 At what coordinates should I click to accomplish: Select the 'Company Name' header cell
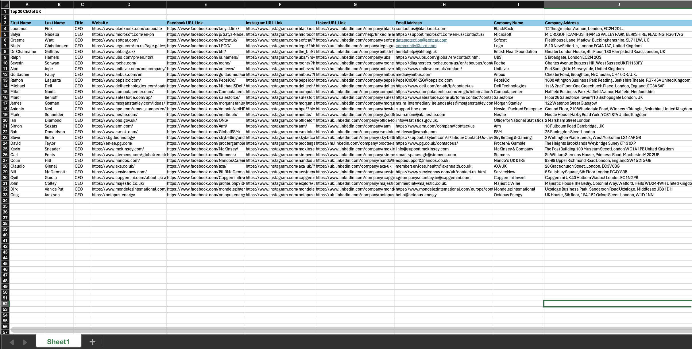518,23
